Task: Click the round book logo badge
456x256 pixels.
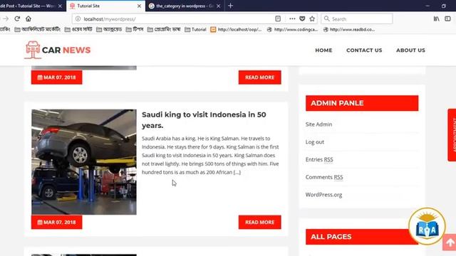Action: (427, 226)
